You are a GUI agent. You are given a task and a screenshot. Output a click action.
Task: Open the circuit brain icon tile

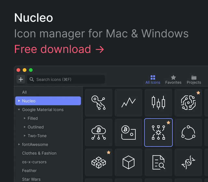pos(188,103)
